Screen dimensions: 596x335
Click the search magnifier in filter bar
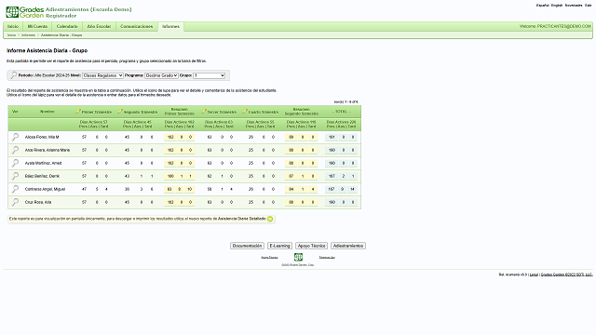click(13, 75)
